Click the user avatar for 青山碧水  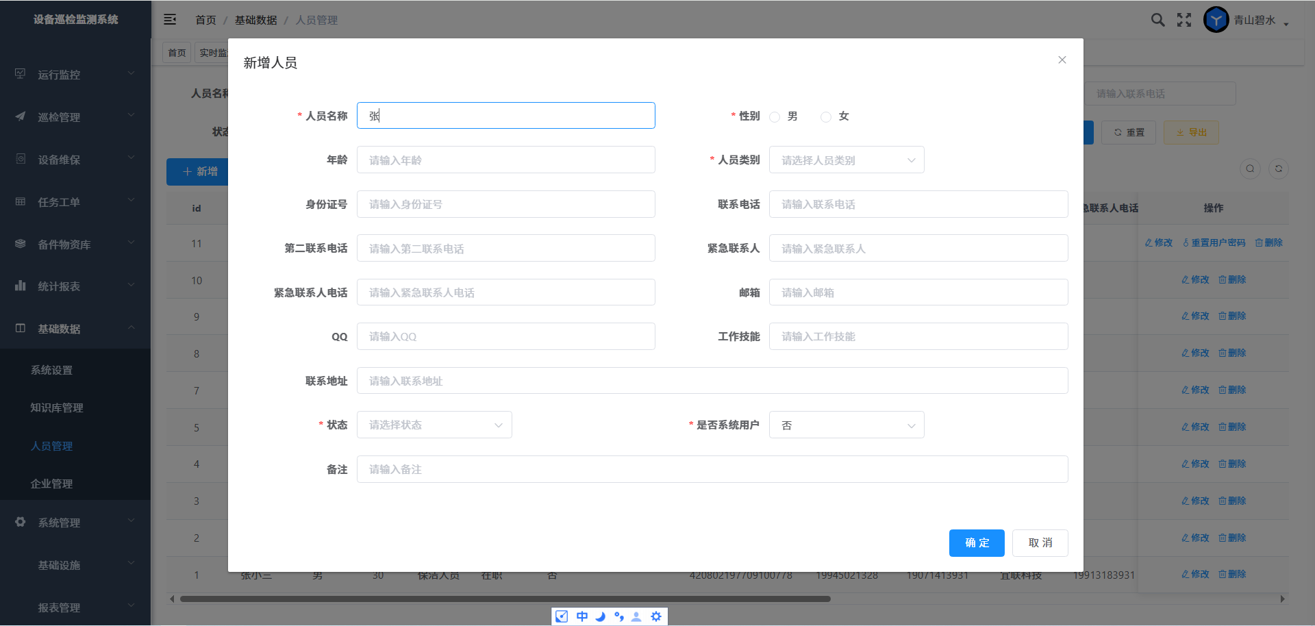(1216, 20)
